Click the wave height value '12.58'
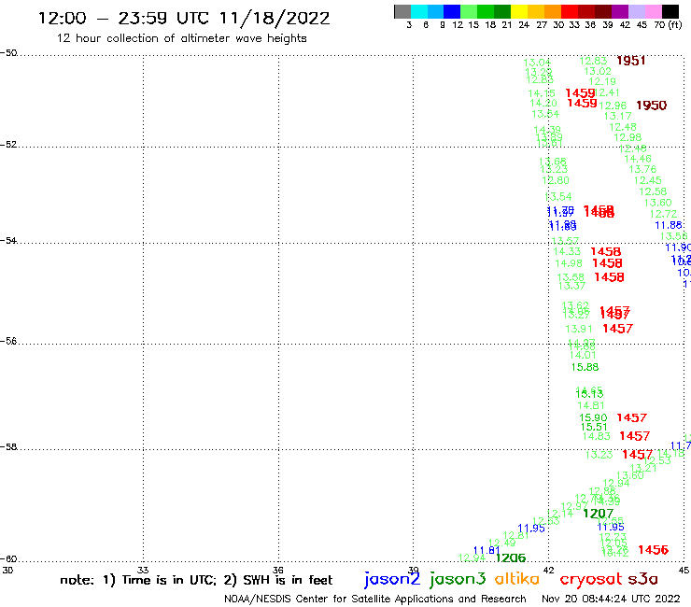Viewport: 691px width, 607px height. [x=653, y=191]
